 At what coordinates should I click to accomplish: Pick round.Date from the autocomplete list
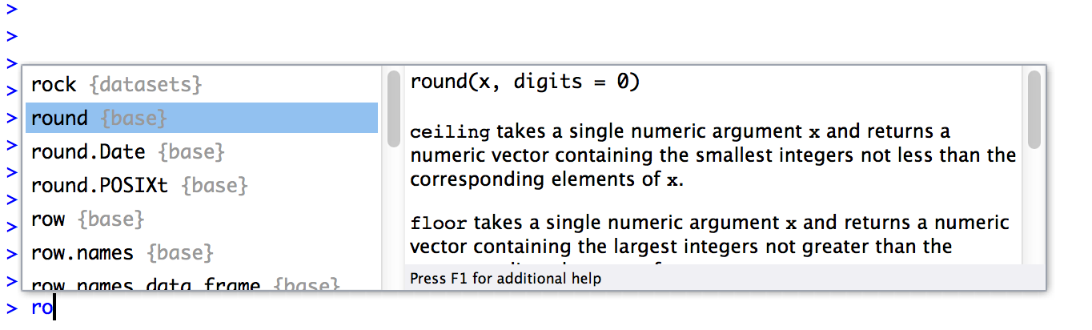coord(88,151)
